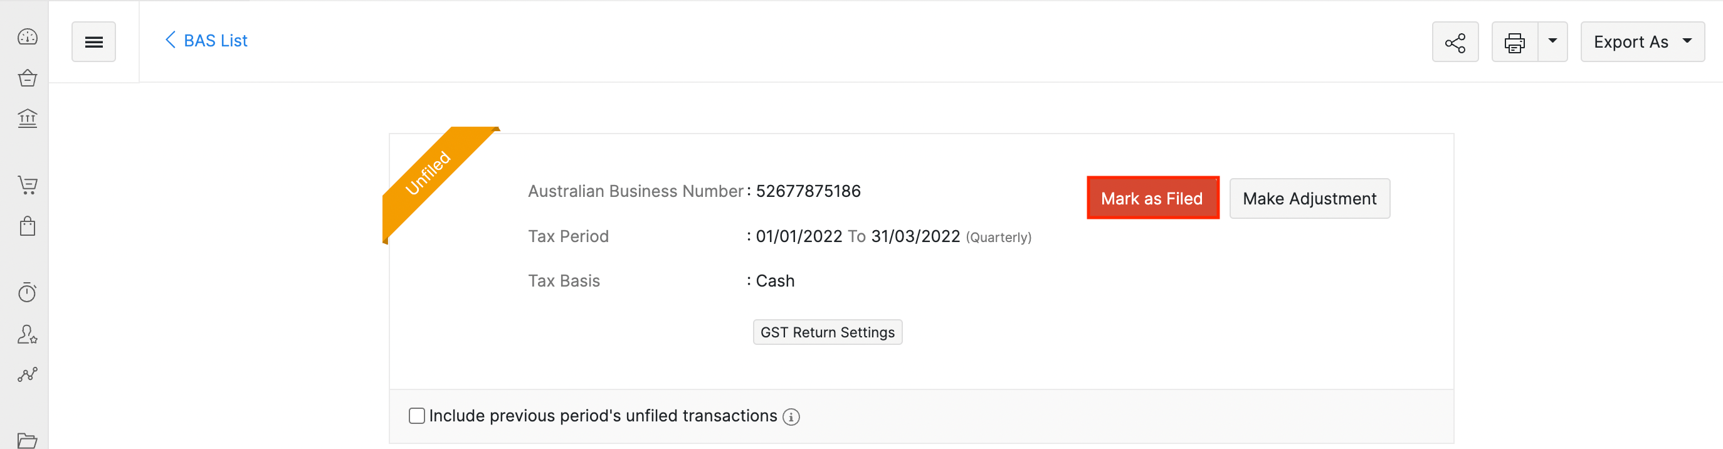Click the Mark as Filed button
The height and width of the screenshot is (449, 1723).
[x=1152, y=198]
